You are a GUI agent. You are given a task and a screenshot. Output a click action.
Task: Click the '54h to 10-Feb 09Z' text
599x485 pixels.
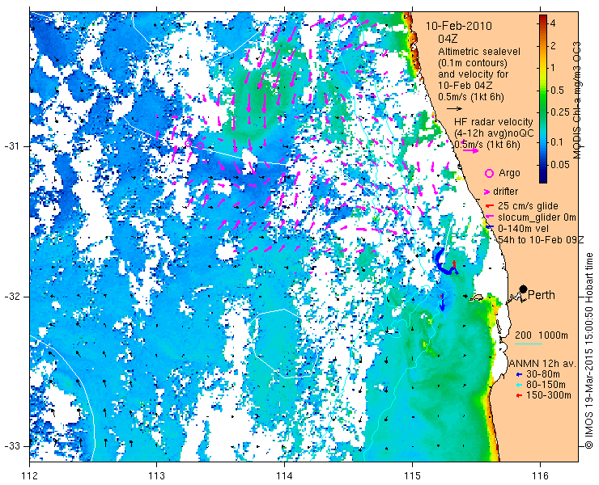click(x=542, y=239)
